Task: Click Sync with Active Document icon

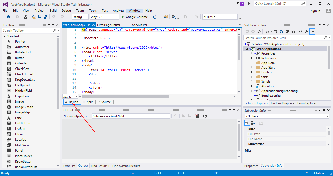Action: 276,31
